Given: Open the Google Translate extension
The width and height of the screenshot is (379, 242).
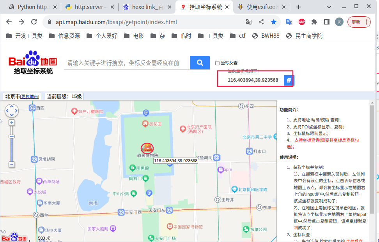Looking at the screenshot, I should (x=289, y=22).
